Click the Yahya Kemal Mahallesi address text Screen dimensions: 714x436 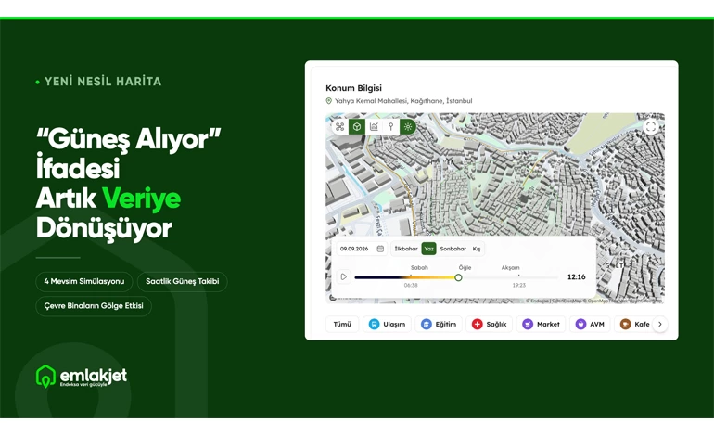coord(403,101)
